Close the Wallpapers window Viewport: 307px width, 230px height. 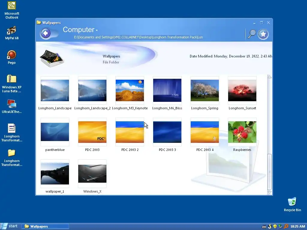click(268, 23)
